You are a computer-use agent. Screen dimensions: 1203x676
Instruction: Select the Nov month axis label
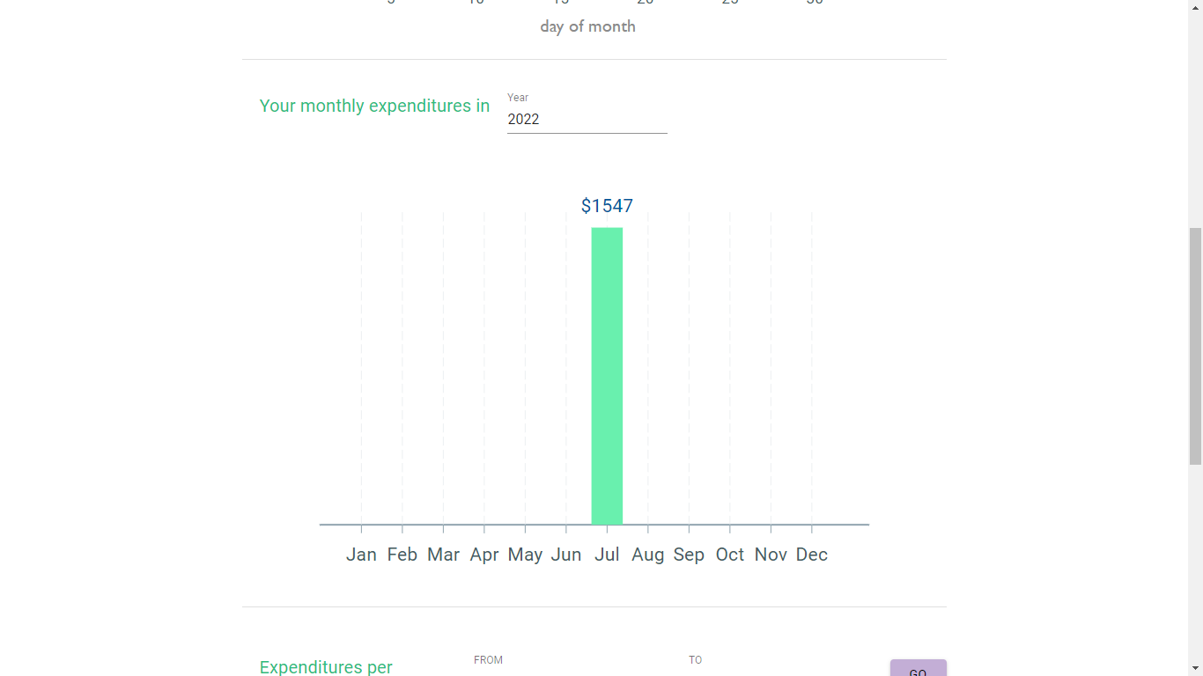pos(771,555)
